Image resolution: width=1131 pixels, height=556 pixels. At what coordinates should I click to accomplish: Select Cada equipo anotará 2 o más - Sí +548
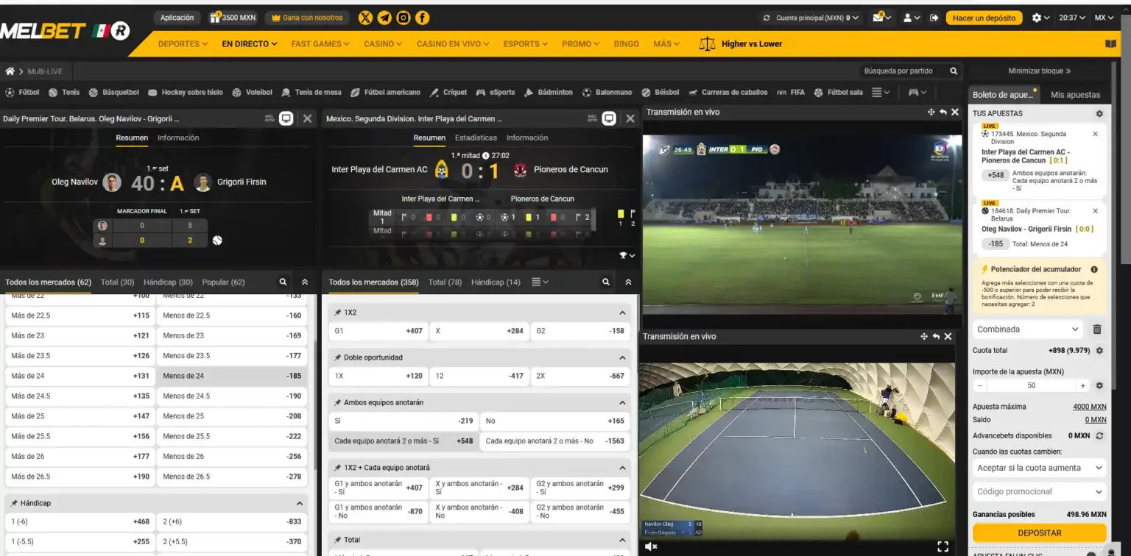(x=404, y=441)
